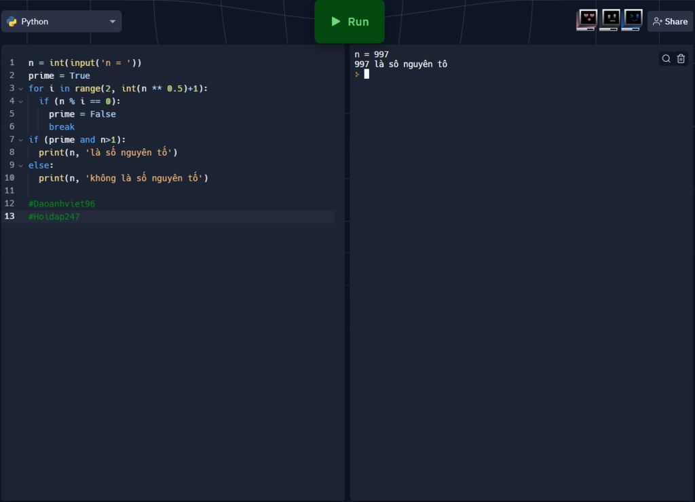The image size is (695, 502).
Task: Fold the else block on line 9
Action: pos(21,166)
